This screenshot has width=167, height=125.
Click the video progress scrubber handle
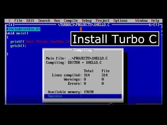[x=111, y=104]
